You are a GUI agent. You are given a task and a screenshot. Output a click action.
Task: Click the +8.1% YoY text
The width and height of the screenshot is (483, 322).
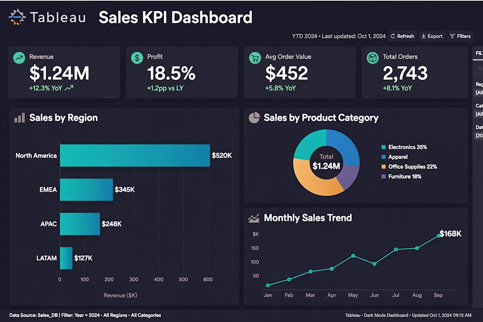click(397, 88)
